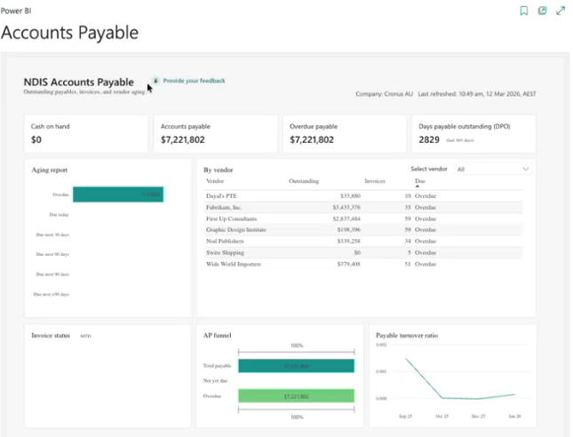This screenshot has height=437, width=573.
Task: Click the light green Overdue funnel bar
Action: pos(296,396)
